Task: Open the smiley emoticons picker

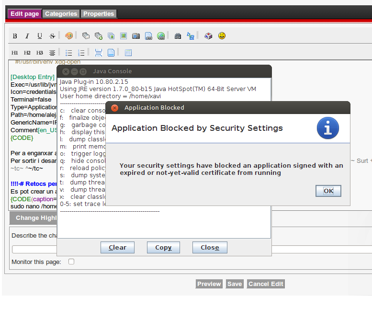Action: coord(222,36)
